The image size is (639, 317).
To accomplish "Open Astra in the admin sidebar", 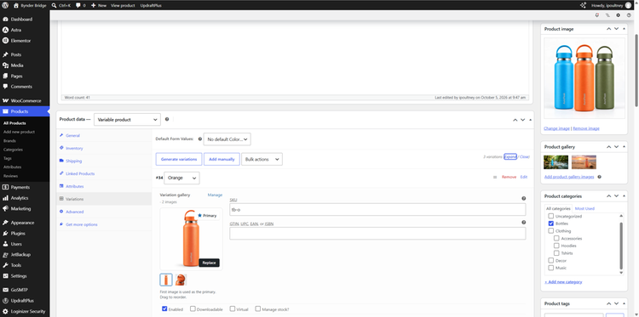I will tap(16, 30).
